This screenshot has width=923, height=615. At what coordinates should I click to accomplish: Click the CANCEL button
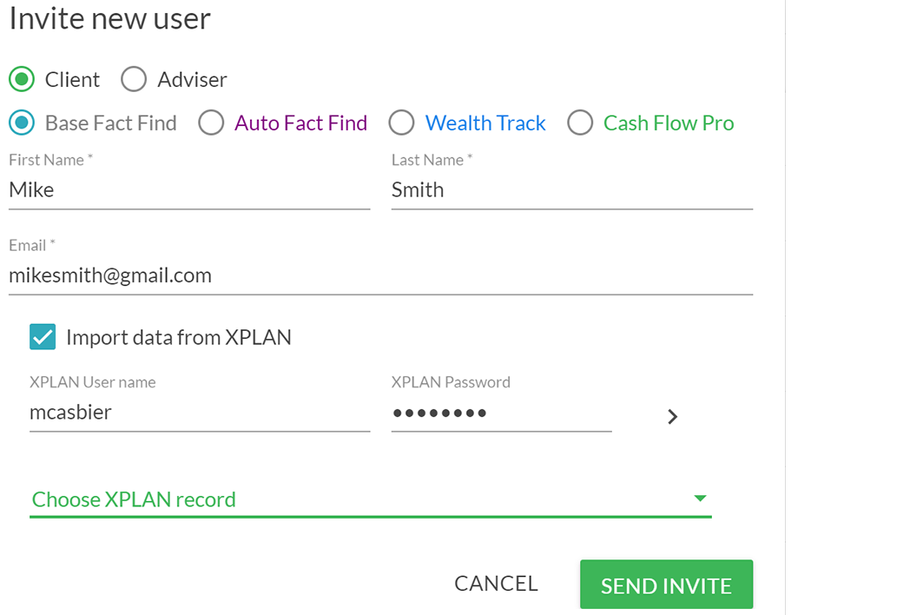[496, 584]
